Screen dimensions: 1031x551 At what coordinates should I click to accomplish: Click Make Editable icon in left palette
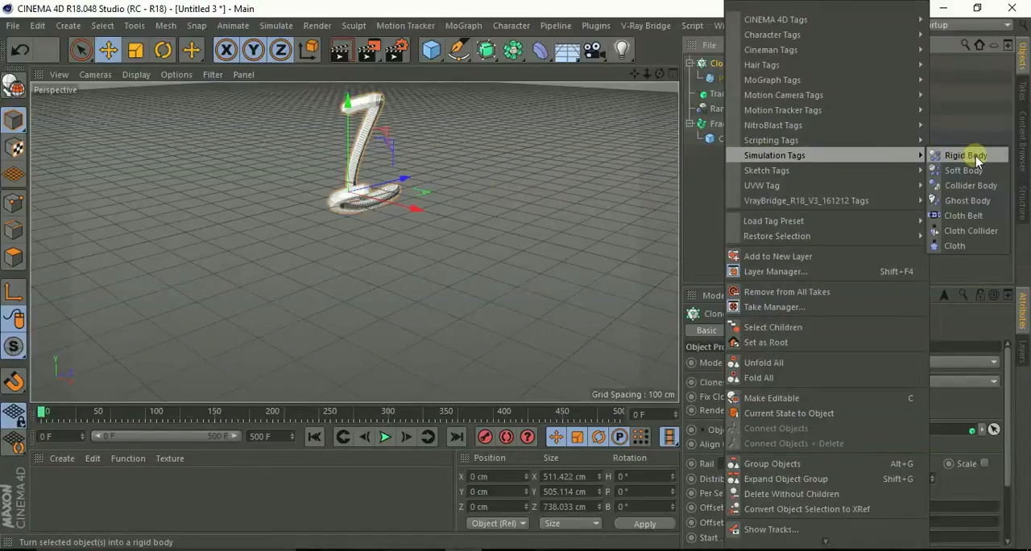14,85
